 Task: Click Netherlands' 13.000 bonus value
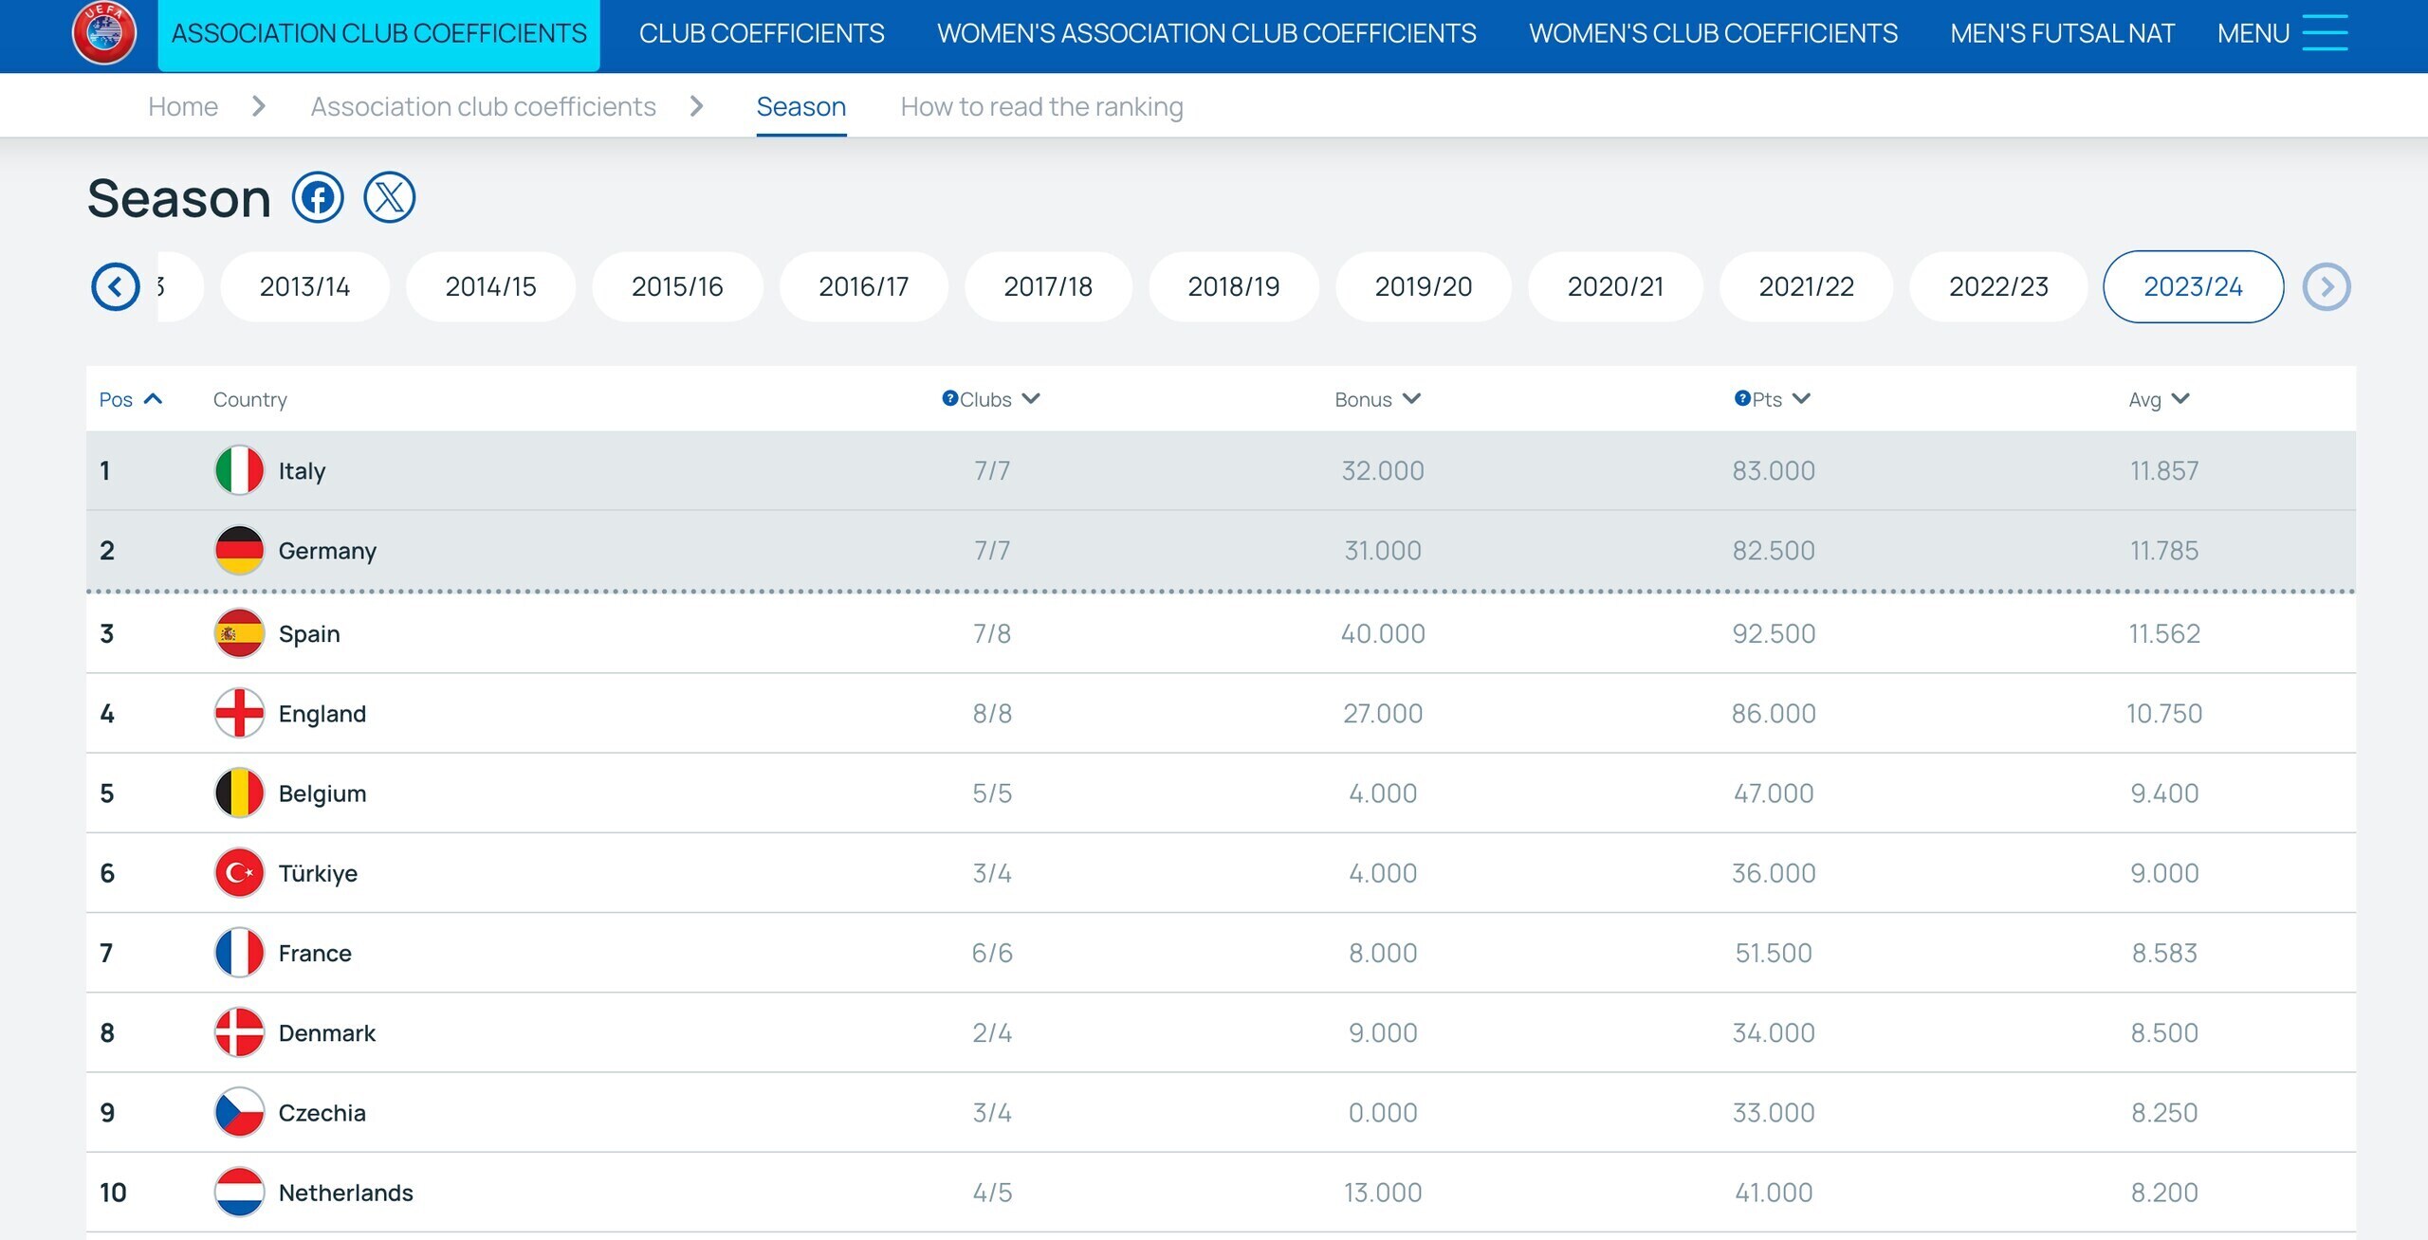click(1383, 1192)
